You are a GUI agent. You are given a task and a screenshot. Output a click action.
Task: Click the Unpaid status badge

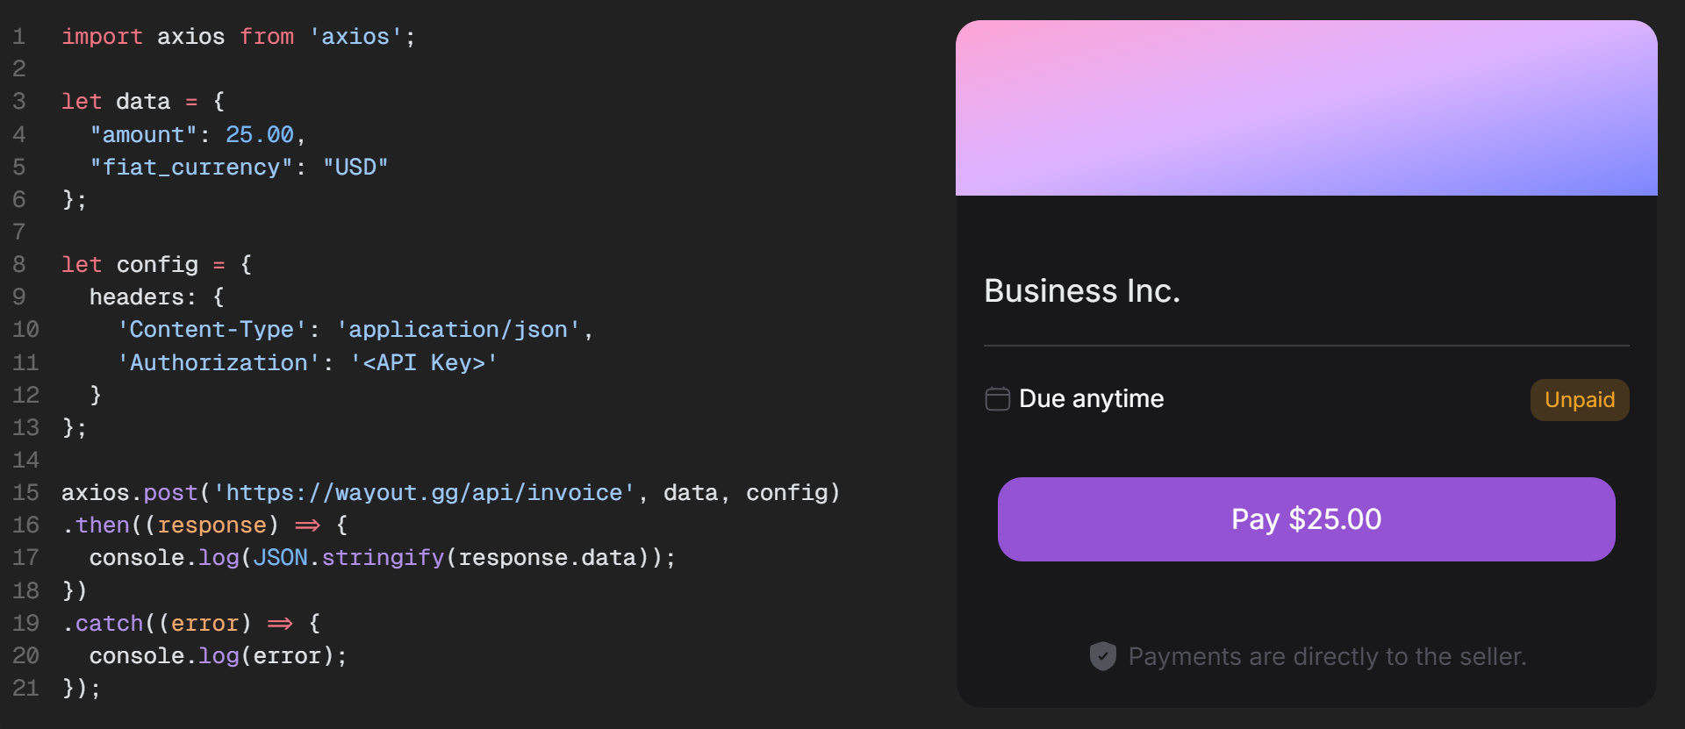pyautogui.click(x=1580, y=400)
